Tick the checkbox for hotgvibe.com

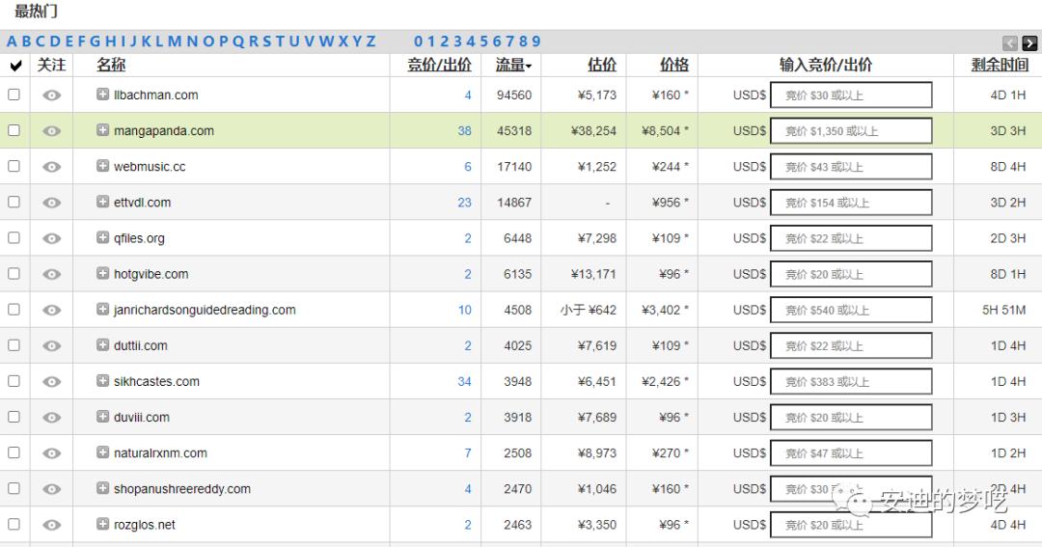14,274
